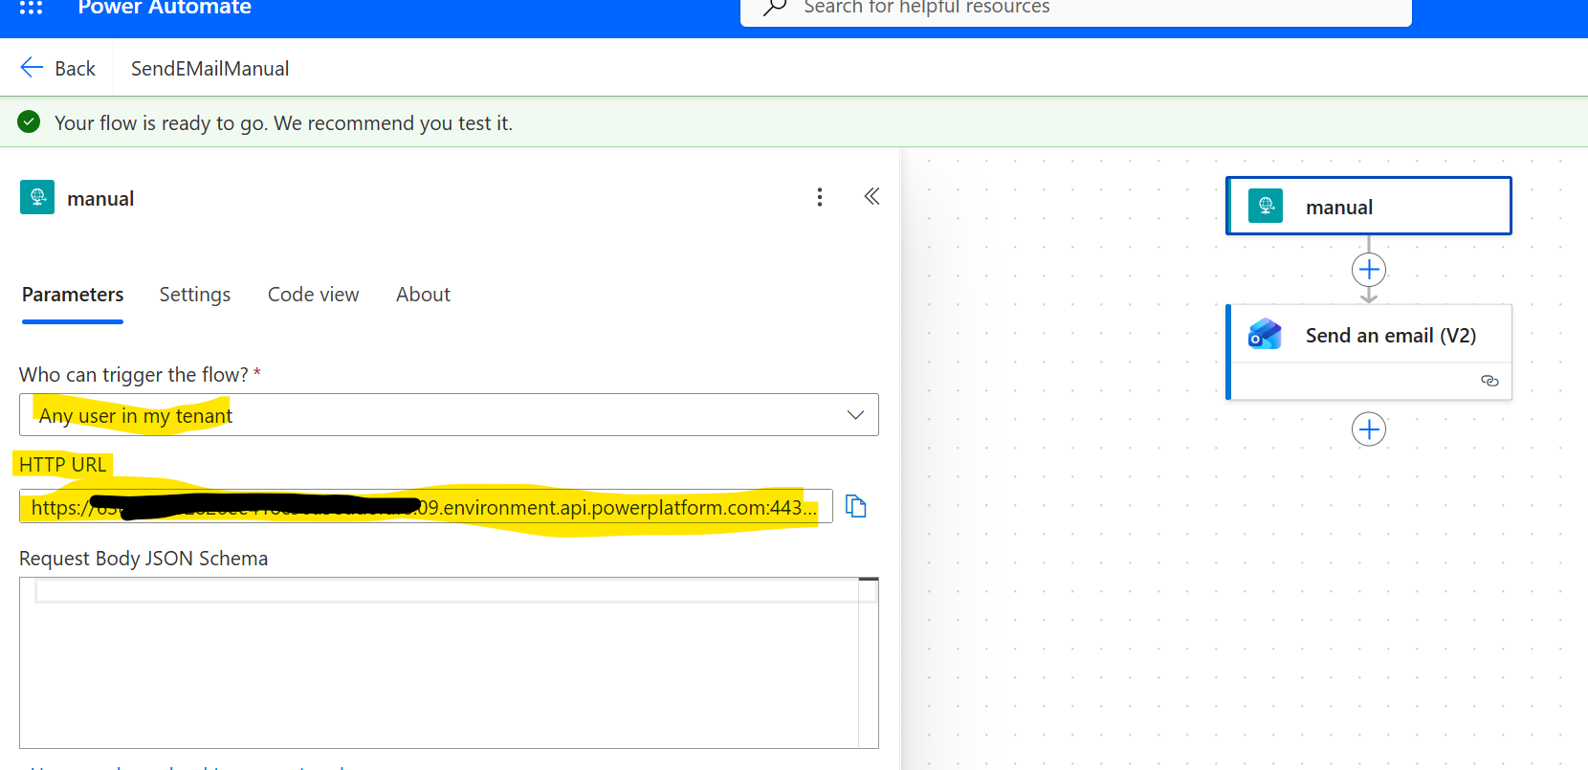Click the manual trigger icon in panel header
The height and width of the screenshot is (770, 1588).
37,197
